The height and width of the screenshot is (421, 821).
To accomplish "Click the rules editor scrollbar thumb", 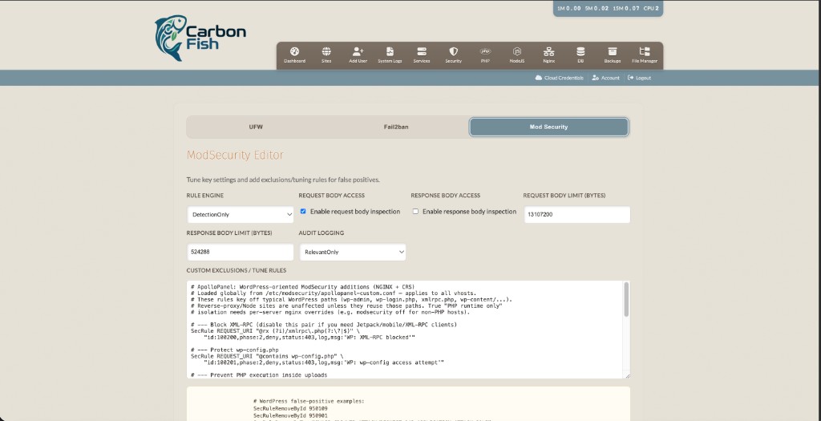I will 626,300.
